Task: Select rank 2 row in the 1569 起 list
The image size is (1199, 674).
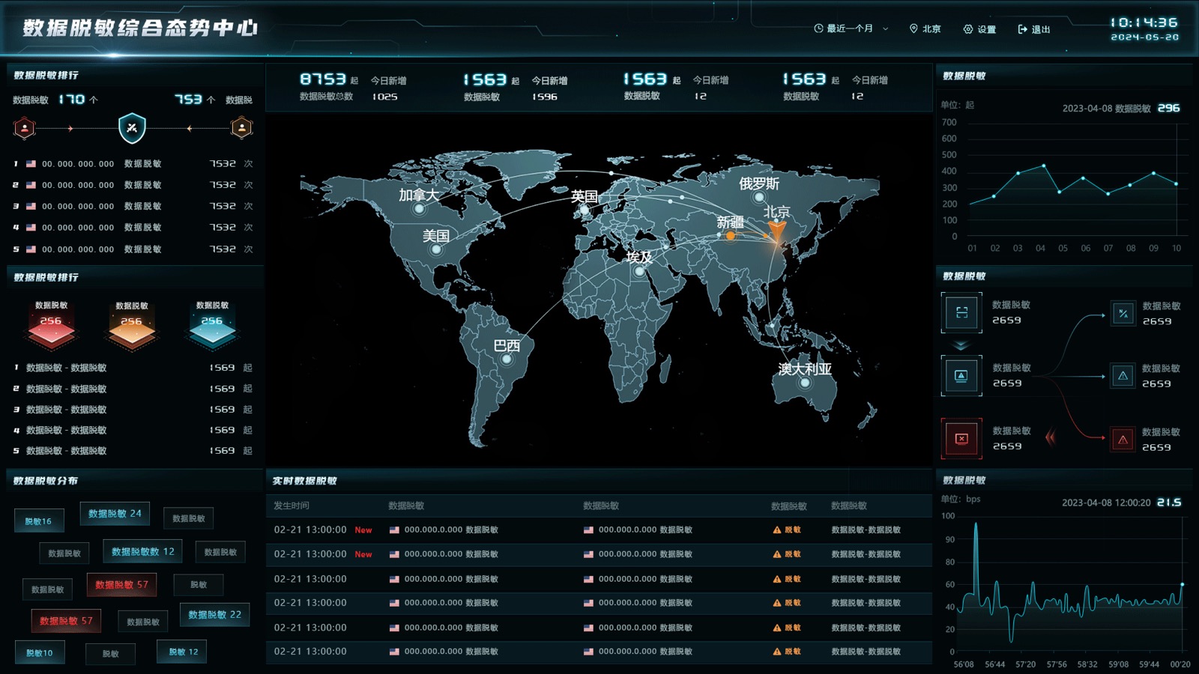Action: 133,389
